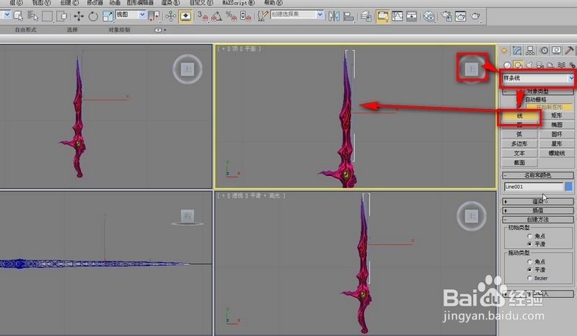This screenshot has width=577, height=336.
Task: Open Rendered Frame Window icon
Action: coord(461,16)
